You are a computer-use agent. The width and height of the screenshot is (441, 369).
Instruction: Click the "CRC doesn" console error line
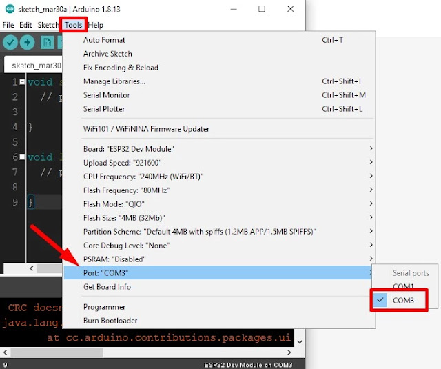pyautogui.click(x=34, y=308)
